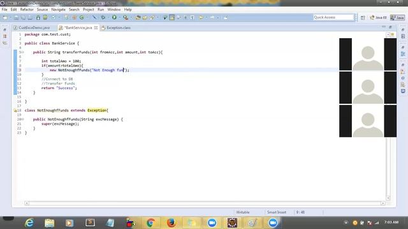Click the yellow Back navigation arrow
This screenshot has height=229, width=408.
coord(201,18)
